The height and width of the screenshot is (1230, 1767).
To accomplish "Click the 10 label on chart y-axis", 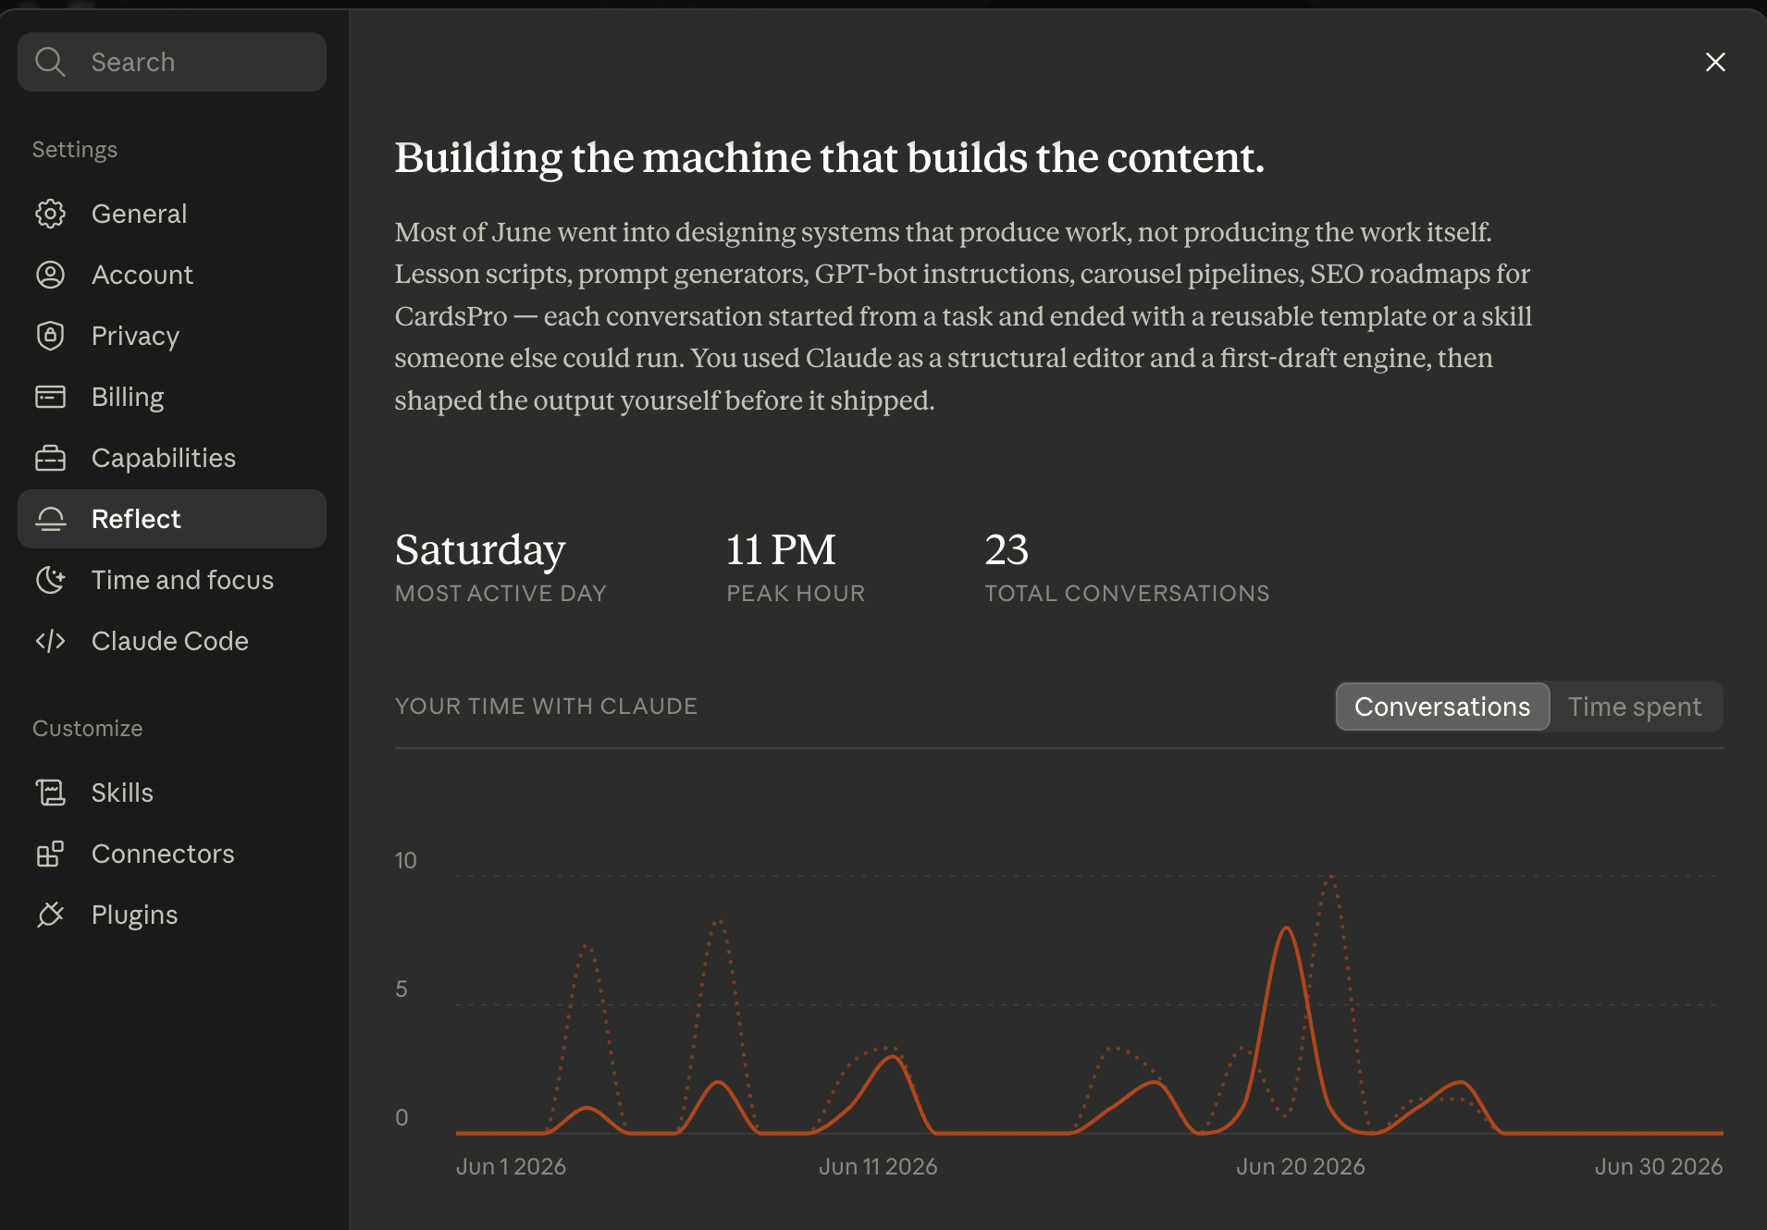I will click(x=405, y=860).
